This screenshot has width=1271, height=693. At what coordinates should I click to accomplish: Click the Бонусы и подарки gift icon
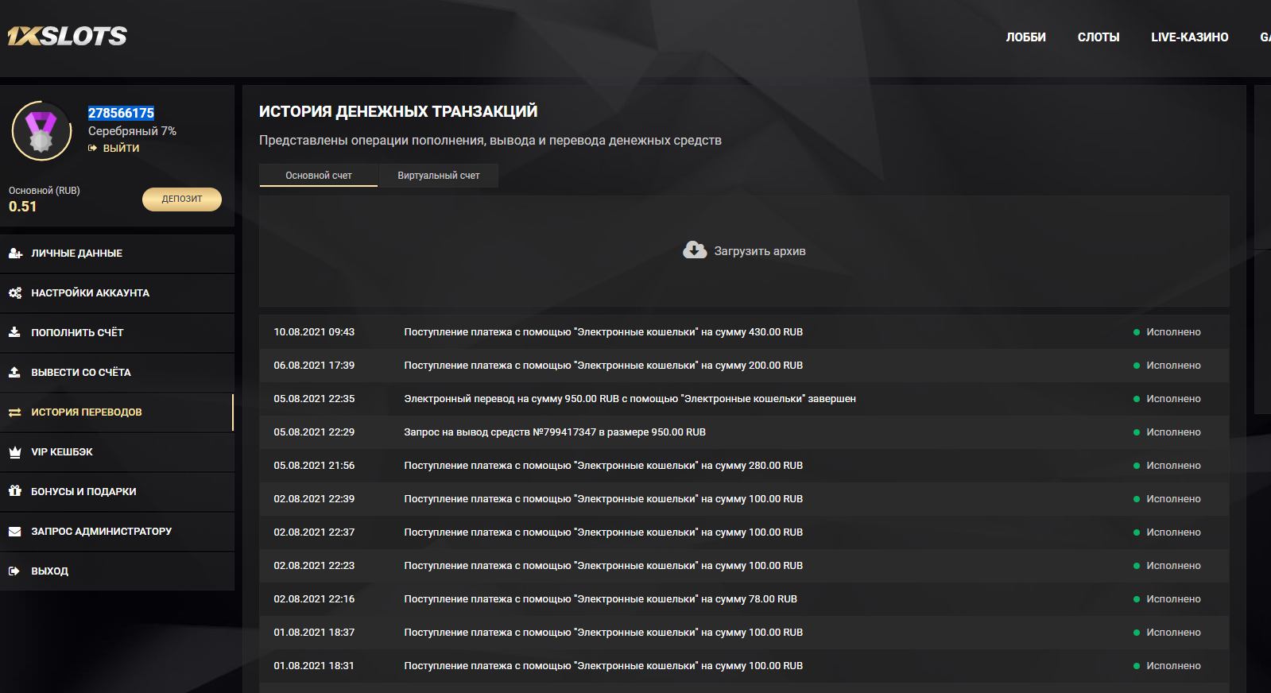pos(14,491)
